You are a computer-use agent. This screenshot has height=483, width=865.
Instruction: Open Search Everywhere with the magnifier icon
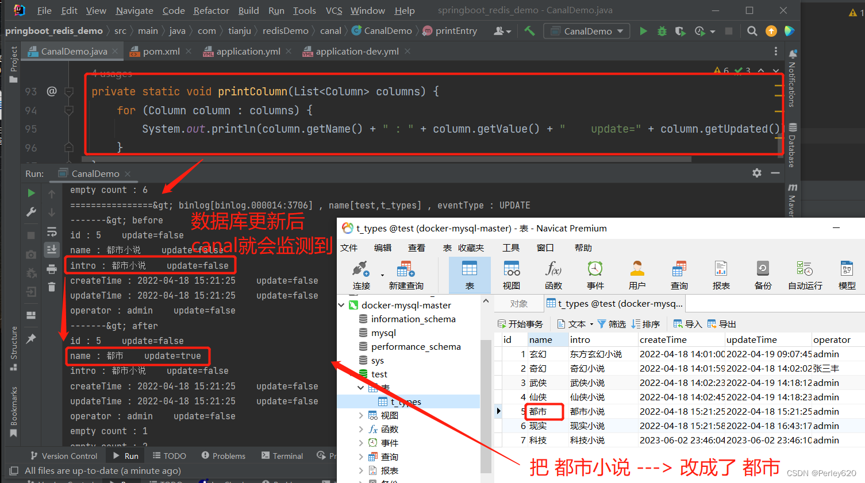tap(752, 31)
